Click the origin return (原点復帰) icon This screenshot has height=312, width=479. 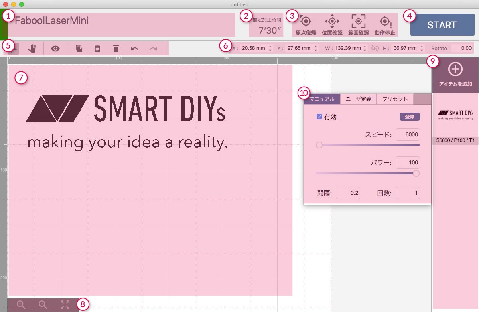306,21
